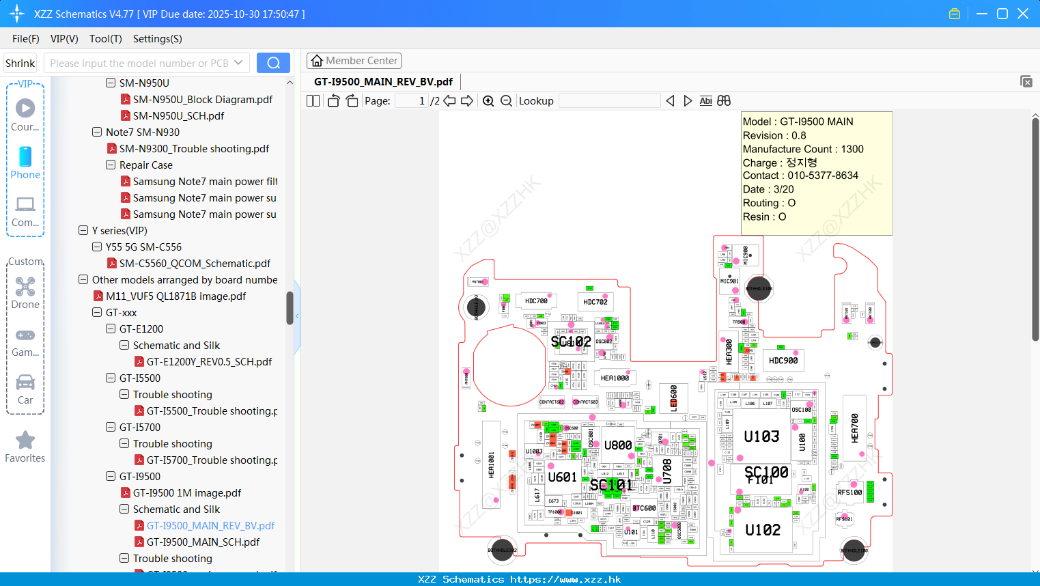This screenshot has height=586, width=1040.
Task: Open M11_VUF5 QL1871B image.pdf
Action: pos(175,296)
